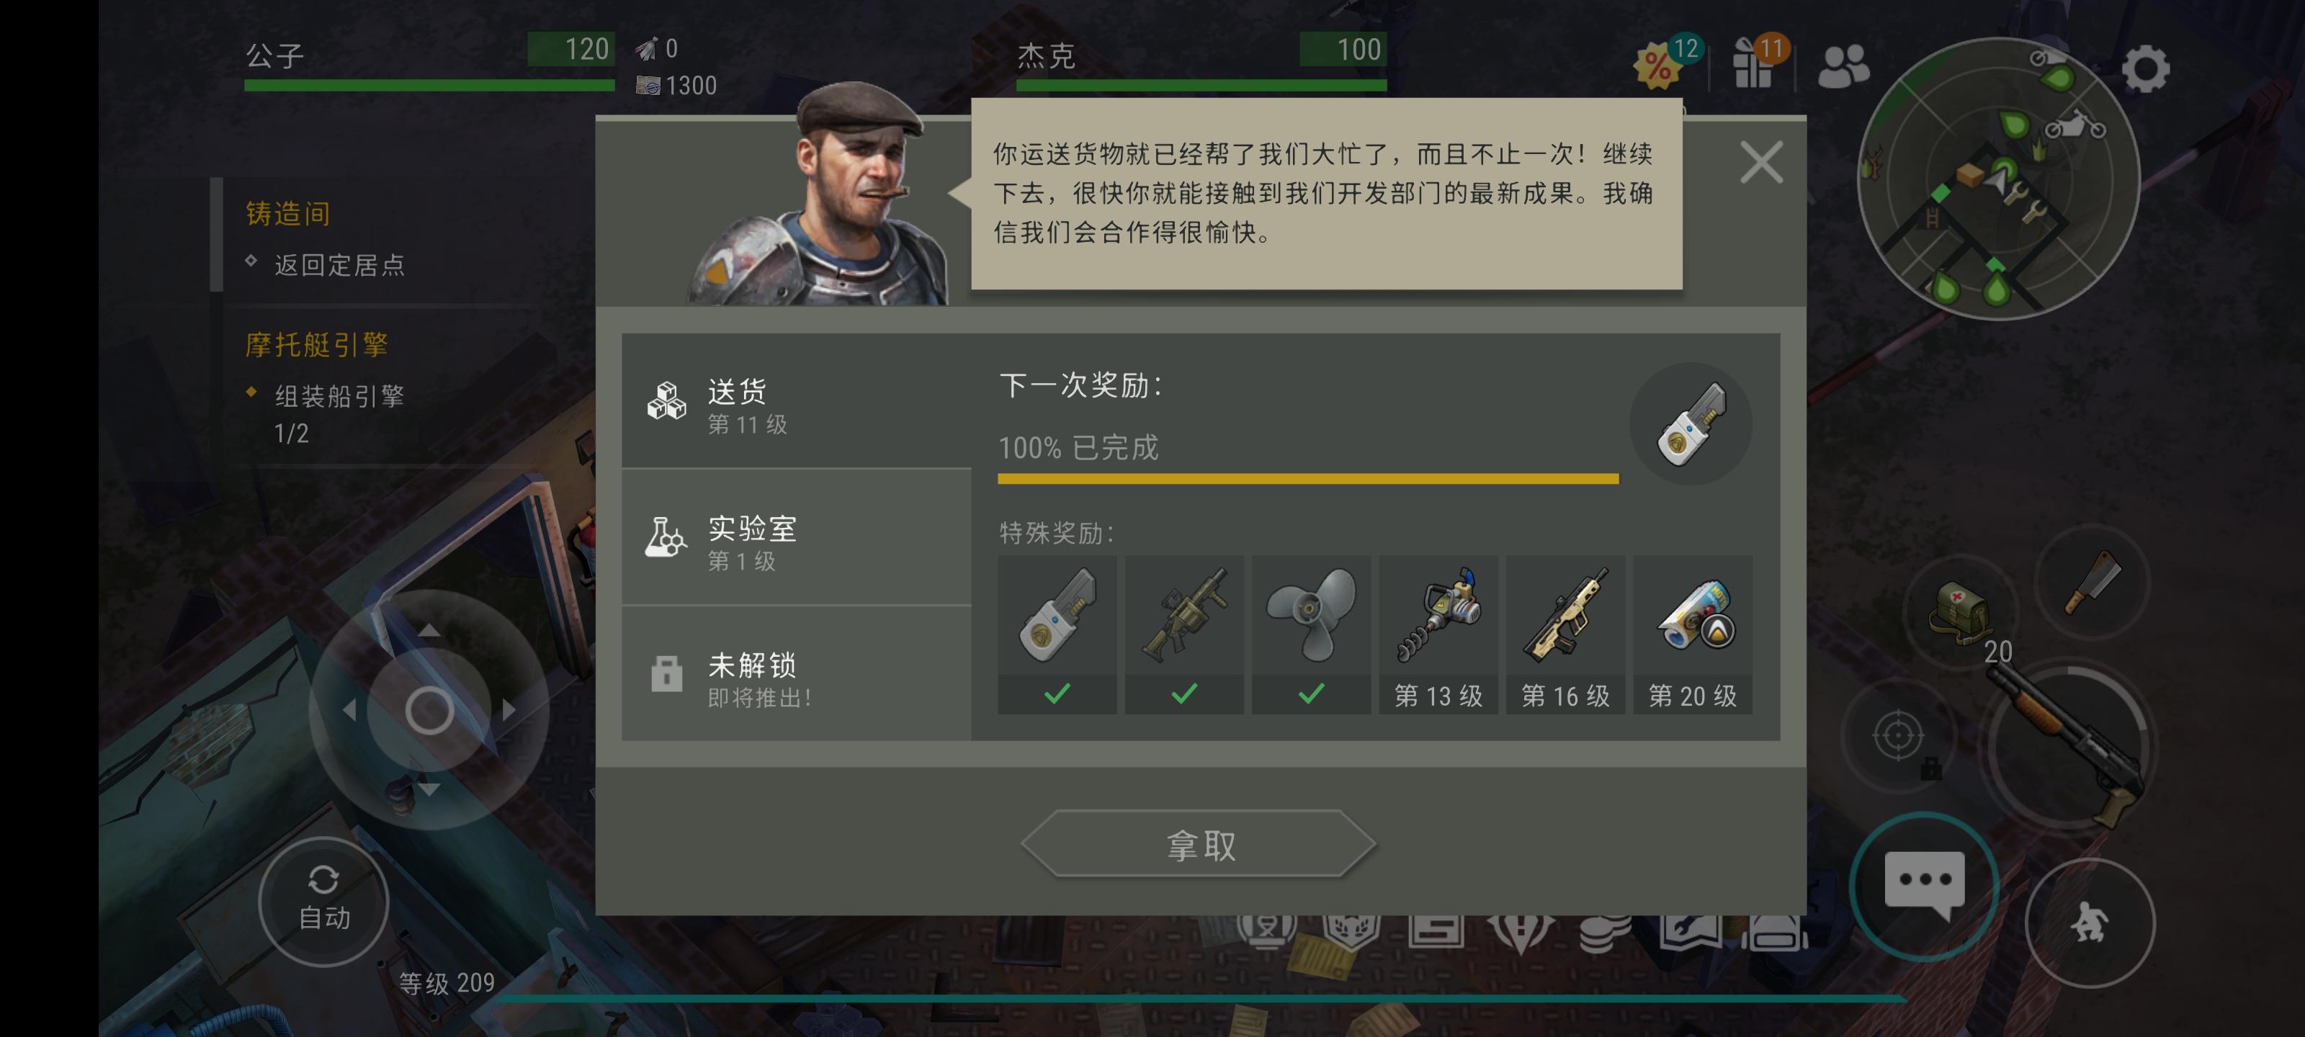
Task: Open the circular minimap
Action: click(1997, 178)
